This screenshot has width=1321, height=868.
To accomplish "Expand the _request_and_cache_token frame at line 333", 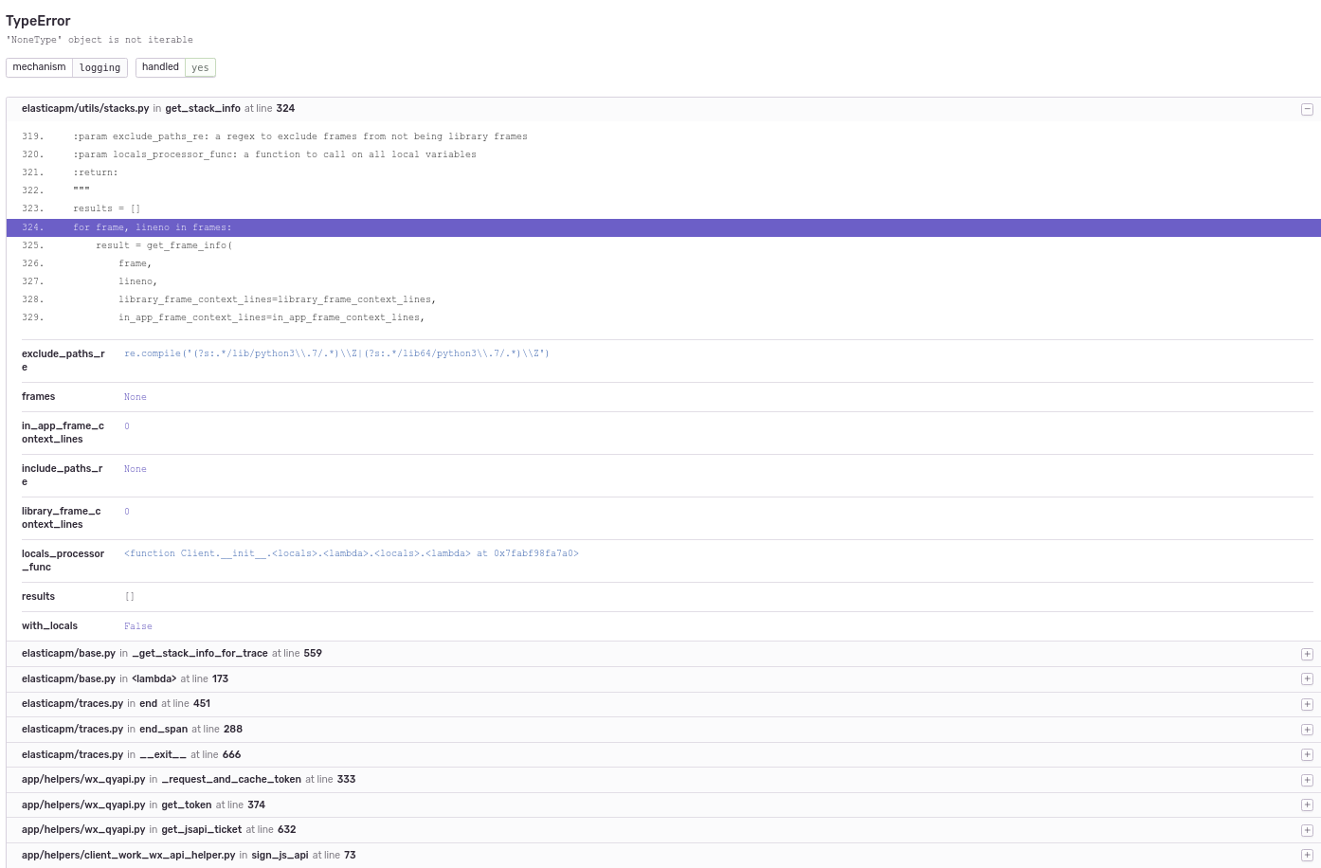I will coord(1307,780).
